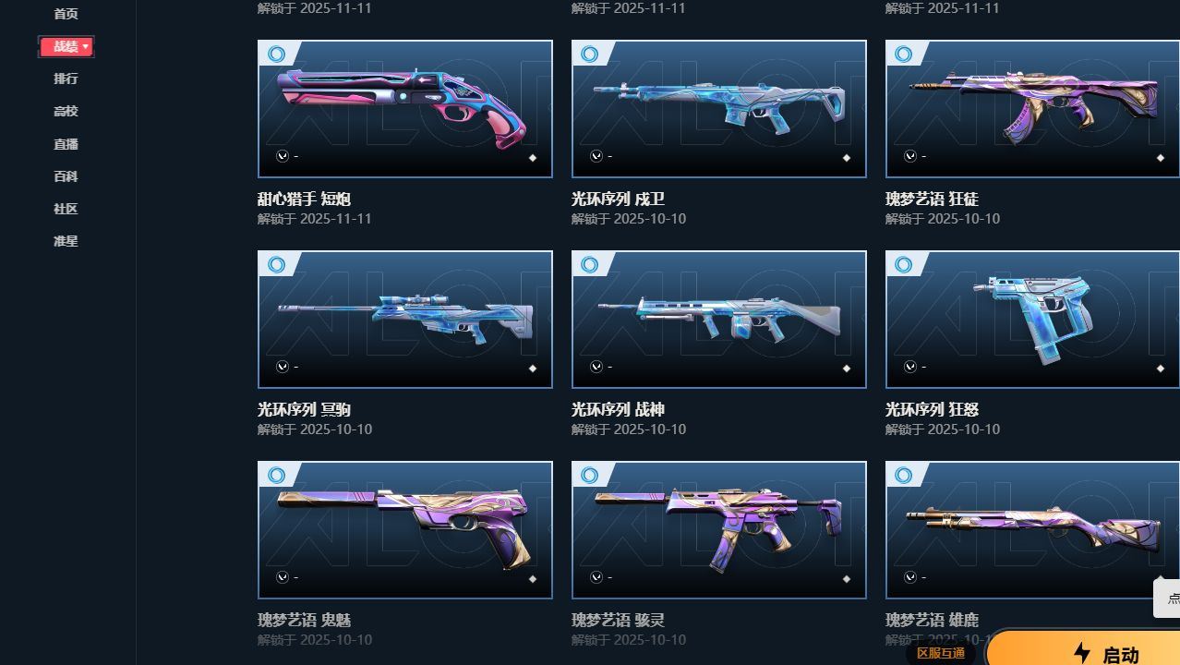Open the 首页 sidebar menu item
Screen dimensions: 1180x665
coord(66,14)
